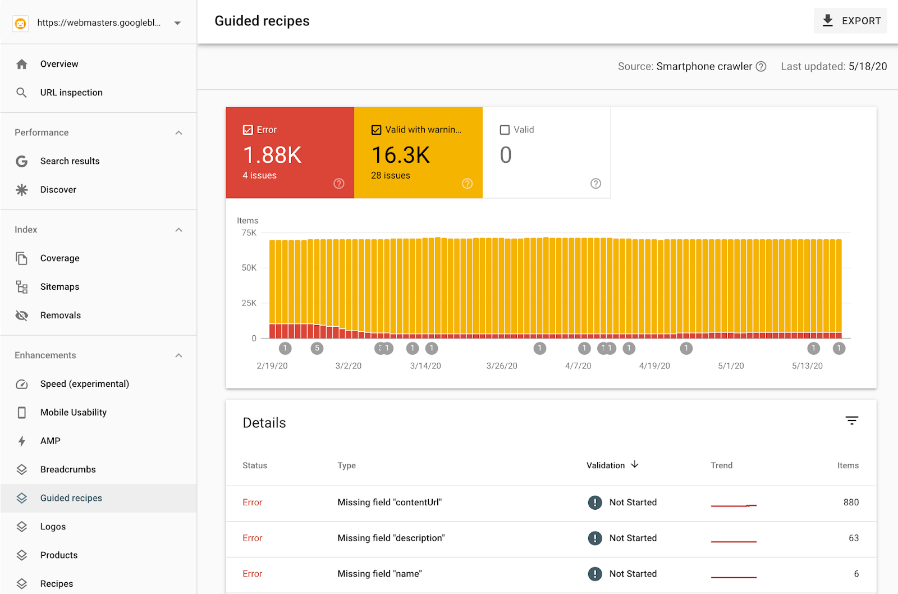898x594 pixels.
Task: Open the Details filter icon
Action: (852, 420)
